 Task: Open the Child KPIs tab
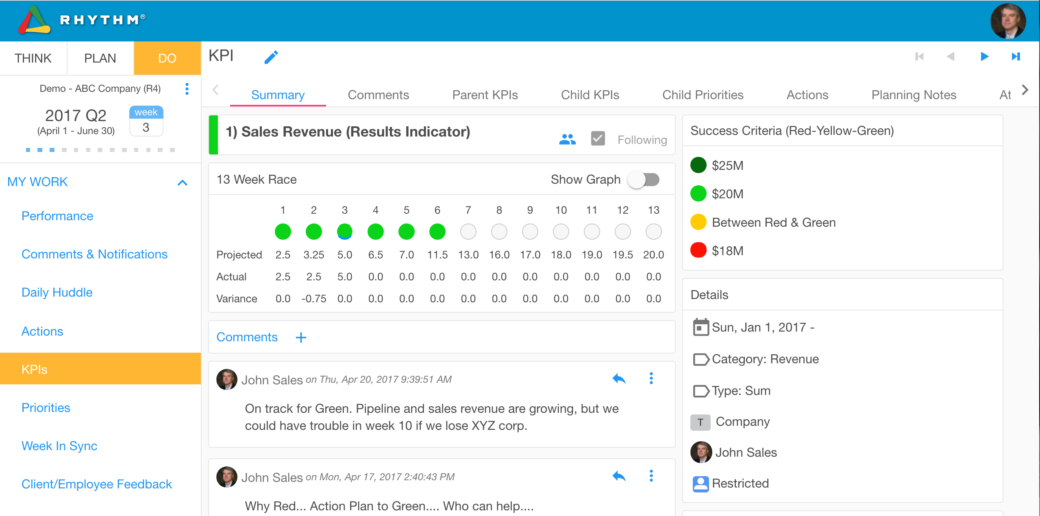[x=590, y=95]
